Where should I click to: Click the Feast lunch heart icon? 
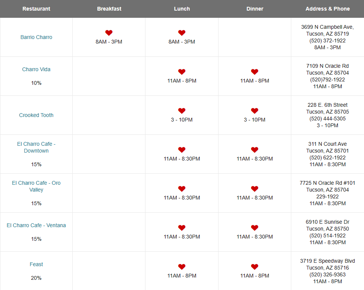pos(182,267)
